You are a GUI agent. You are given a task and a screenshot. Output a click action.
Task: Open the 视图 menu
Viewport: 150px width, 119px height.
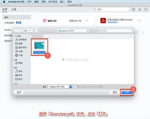(x=43, y=2)
